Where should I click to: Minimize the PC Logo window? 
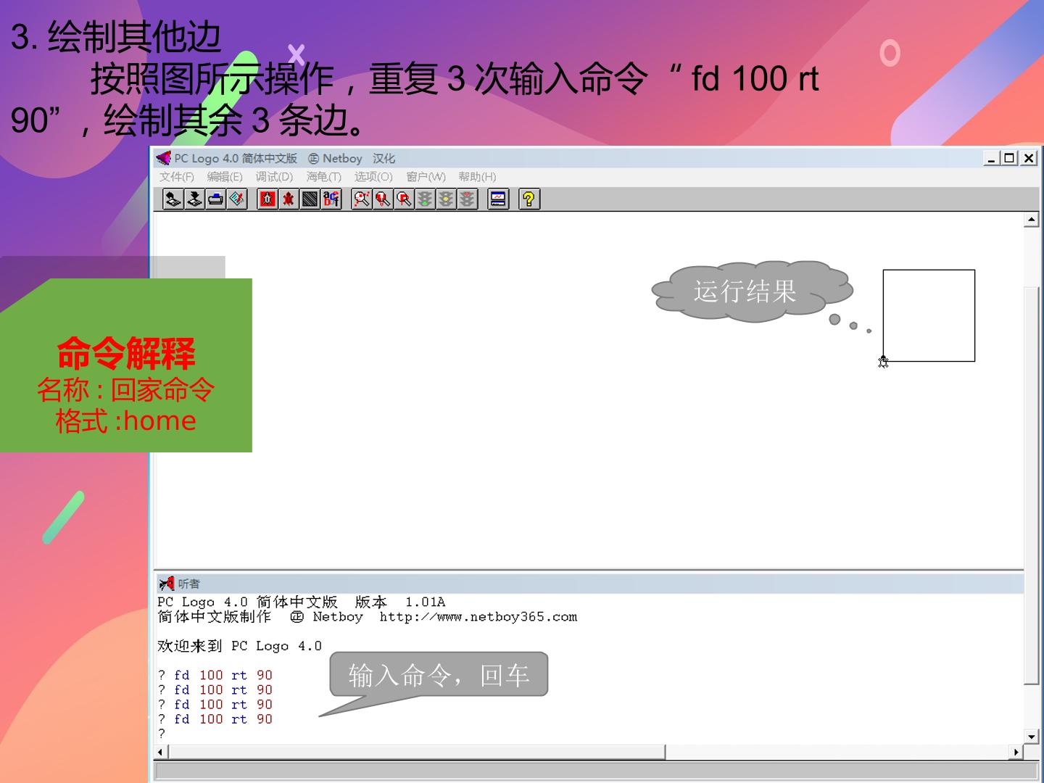coord(991,158)
